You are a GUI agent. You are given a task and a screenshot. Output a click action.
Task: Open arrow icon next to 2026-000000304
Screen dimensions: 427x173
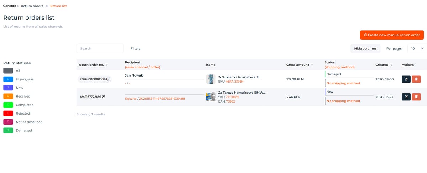click(x=108, y=79)
